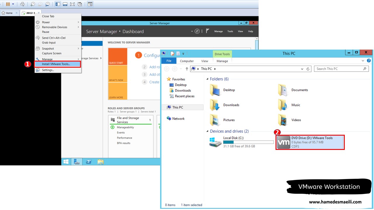
Task: Open Server Manager from the guest taskbar
Action: 77,162
